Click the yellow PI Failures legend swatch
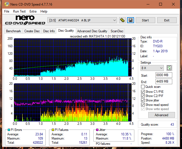Screen dimensions: 182x149 (53, 130)
